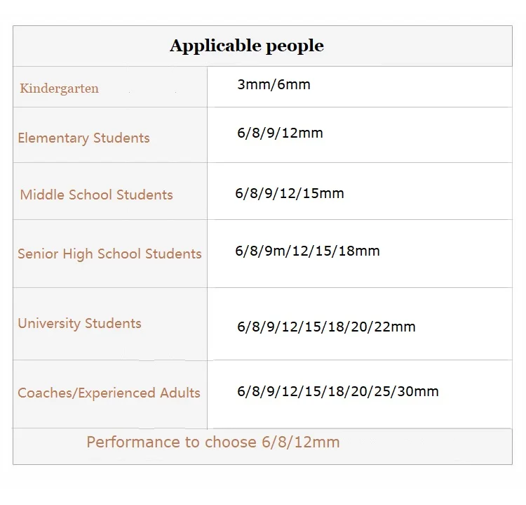The height and width of the screenshot is (505, 526).
Task: Click the "Applicable people" table header
Action: tap(247, 46)
